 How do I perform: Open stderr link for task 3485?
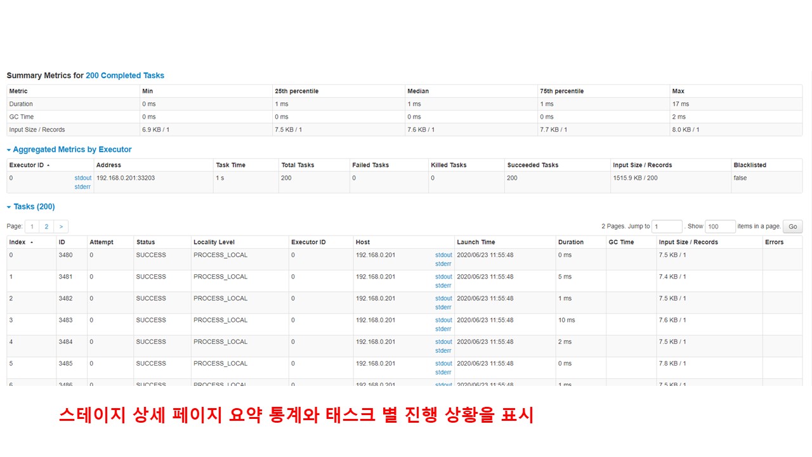click(443, 372)
